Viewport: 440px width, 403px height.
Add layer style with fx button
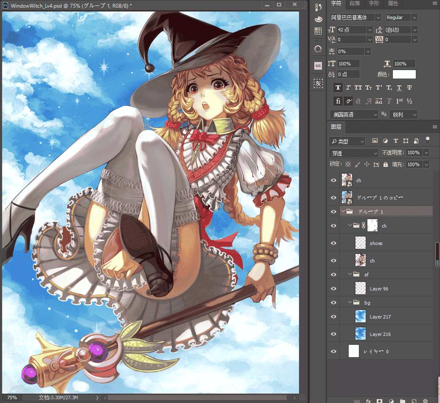point(368,401)
